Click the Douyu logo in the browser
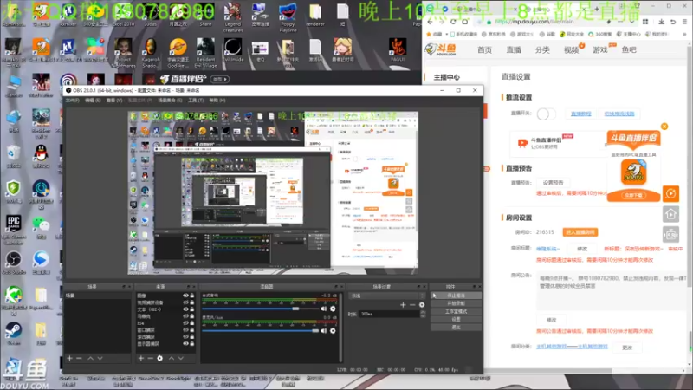 [440, 49]
